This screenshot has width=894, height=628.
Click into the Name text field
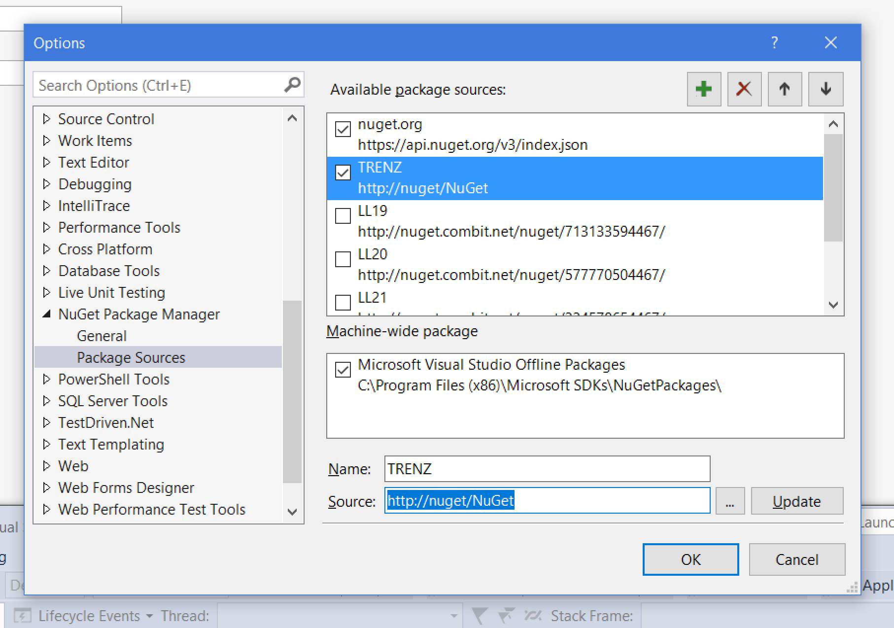tap(547, 469)
